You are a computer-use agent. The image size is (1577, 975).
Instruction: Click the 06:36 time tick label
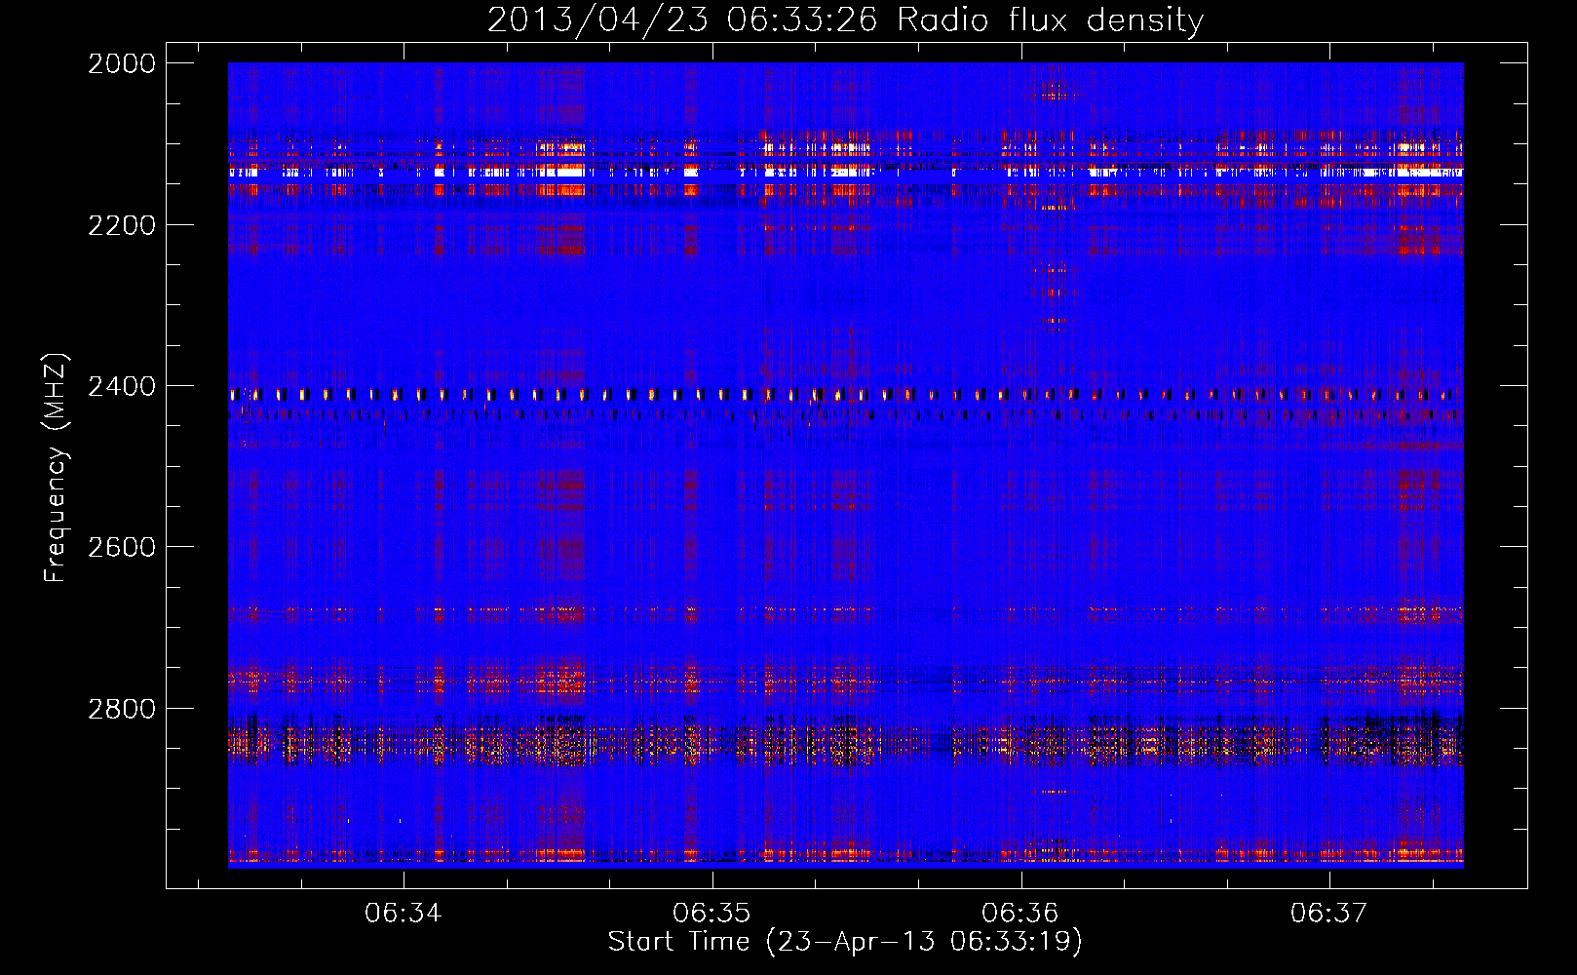coord(1020,913)
